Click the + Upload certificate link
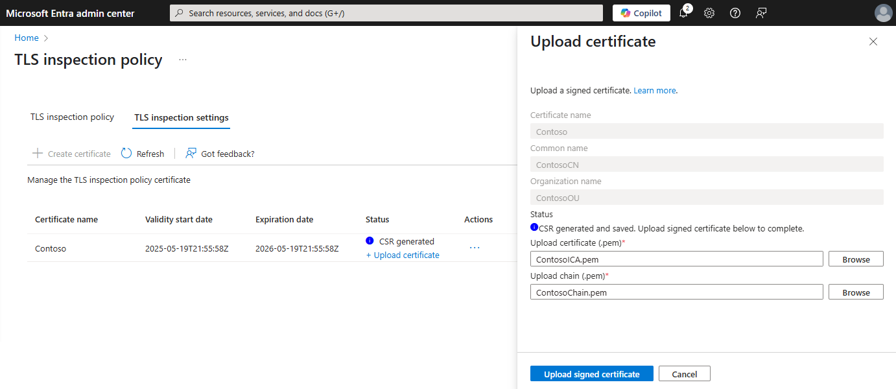896x389 pixels. tap(403, 255)
